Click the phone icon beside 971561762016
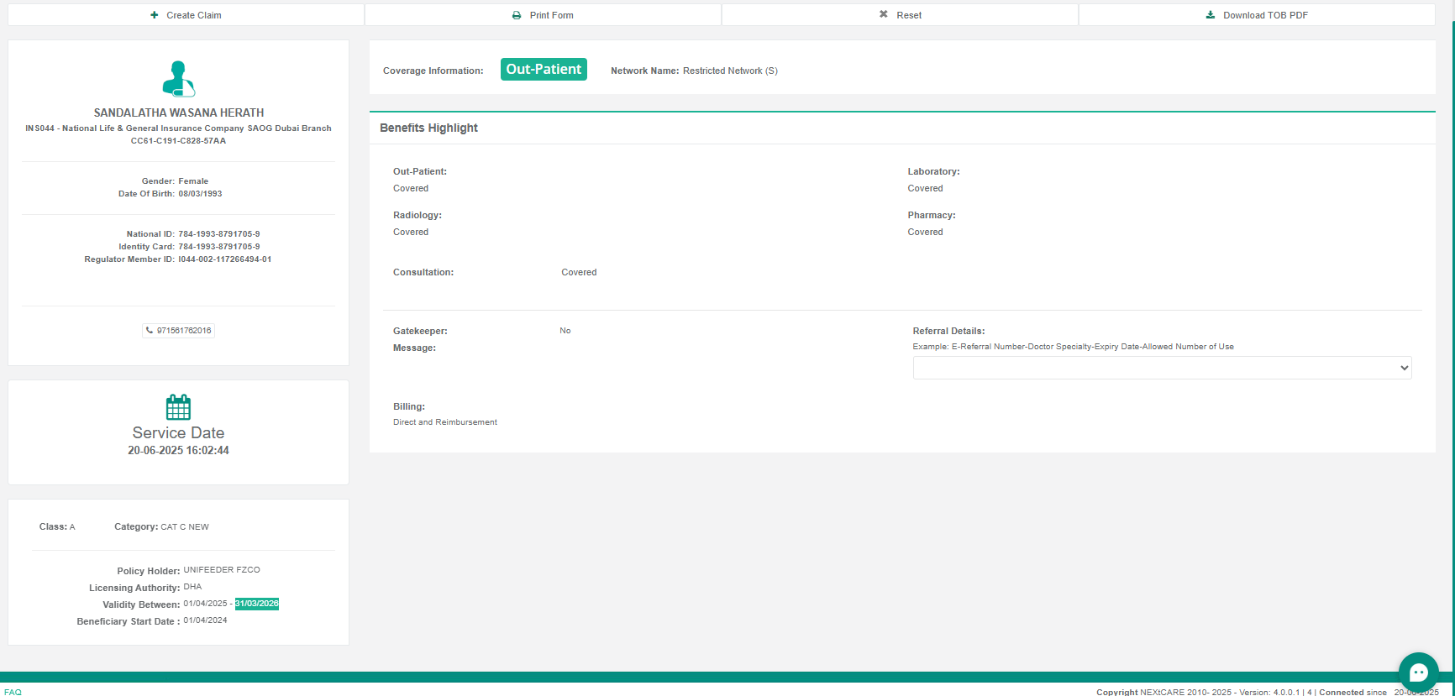 click(150, 331)
